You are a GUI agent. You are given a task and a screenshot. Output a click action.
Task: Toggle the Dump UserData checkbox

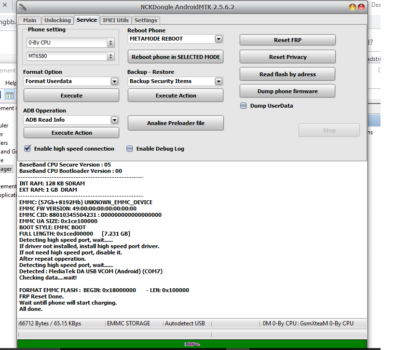(244, 106)
